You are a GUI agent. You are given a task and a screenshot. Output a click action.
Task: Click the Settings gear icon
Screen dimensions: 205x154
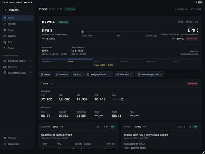5,138
